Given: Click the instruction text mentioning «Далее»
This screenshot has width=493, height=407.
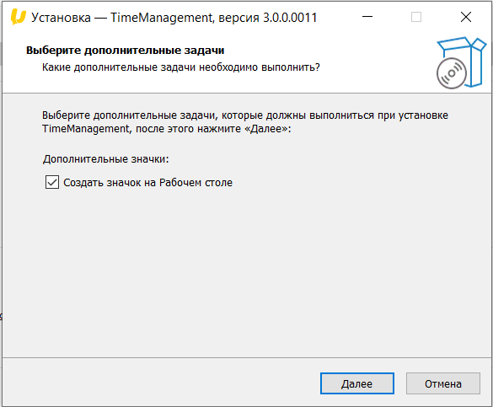Looking at the screenshot, I should pyautogui.click(x=167, y=129).
